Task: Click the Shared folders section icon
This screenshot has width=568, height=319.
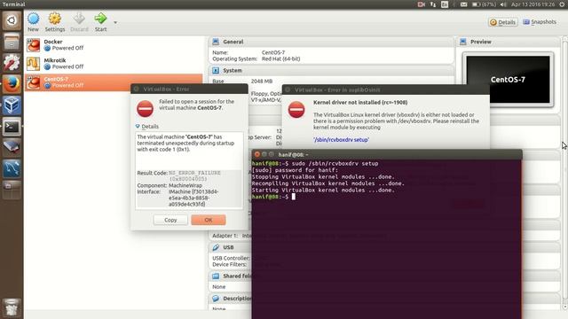Action: coord(216,276)
